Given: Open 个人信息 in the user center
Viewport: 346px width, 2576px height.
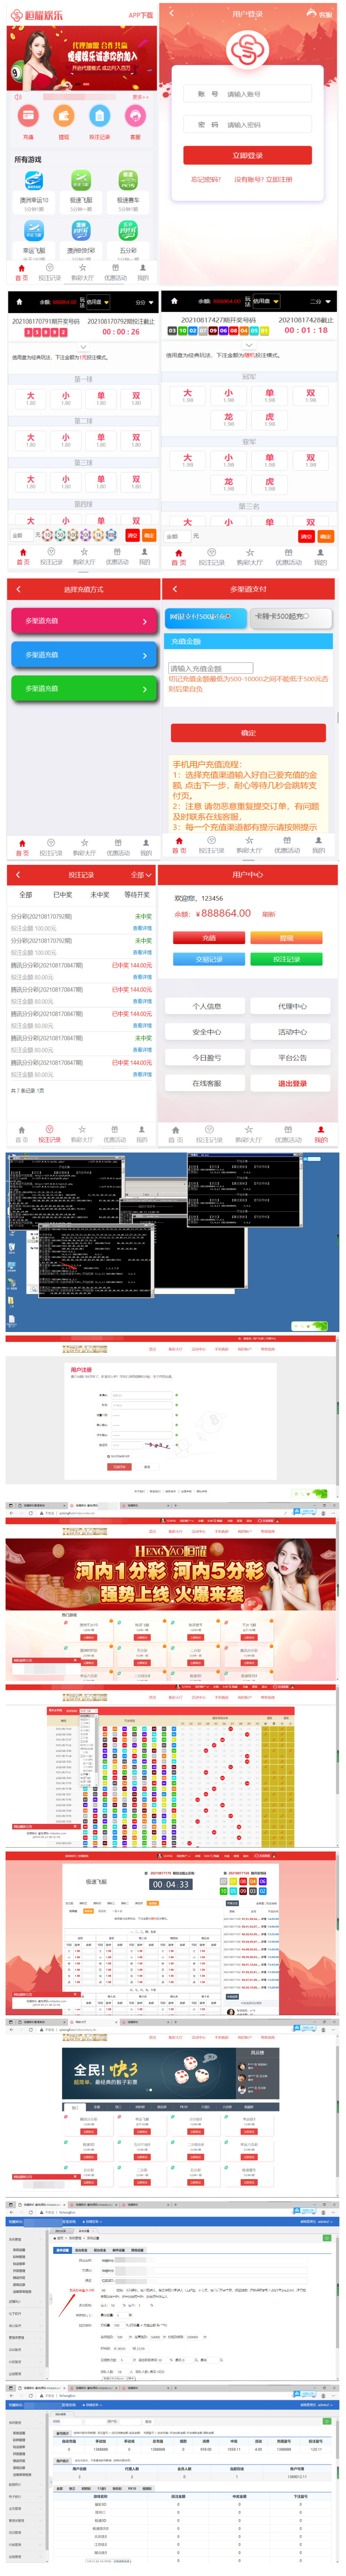Looking at the screenshot, I should click(207, 1006).
